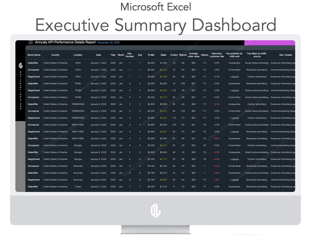Select the Returning customer rate header
The image size is (314, 236).
217,55
